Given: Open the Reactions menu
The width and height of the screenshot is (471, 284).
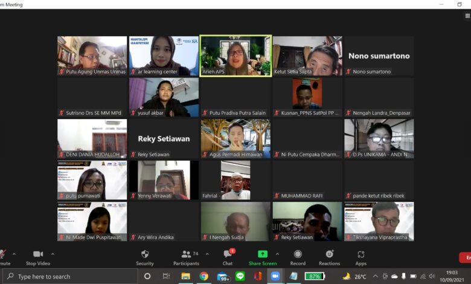Looking at the screenshot, I should point(329,257).
